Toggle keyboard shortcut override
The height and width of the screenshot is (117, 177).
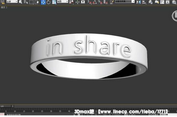click(83, 2)
